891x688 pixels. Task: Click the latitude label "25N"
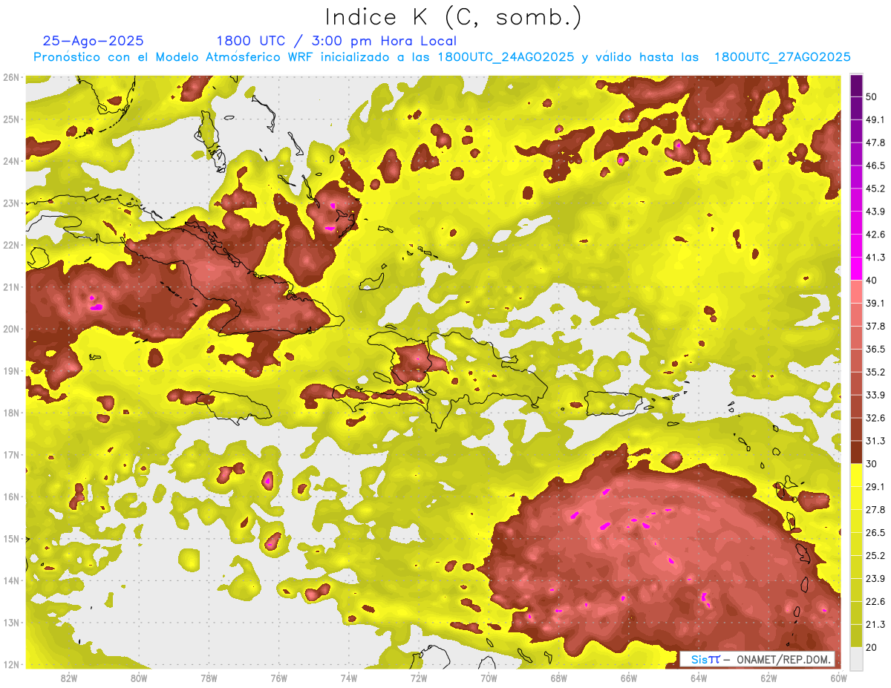click(x=11, y=119)
